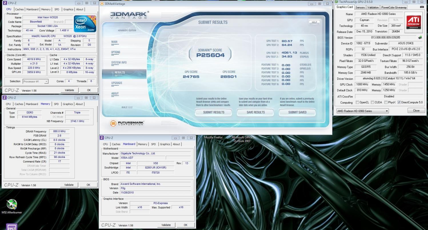The width and height of the screenshot is (428, 230).
Task: Toggle the PhysX checkbox in GPU-Z
Action: pyautogui.click(x=386, y=102)
